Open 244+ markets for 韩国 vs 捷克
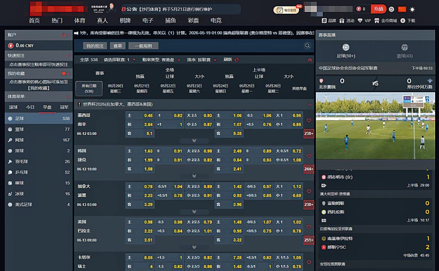The image size is (439, 271). pyautogui.click(x=309, y=169)
